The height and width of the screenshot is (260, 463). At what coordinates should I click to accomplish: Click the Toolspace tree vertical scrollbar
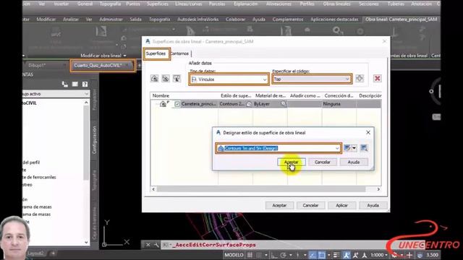pyautogui.click(x=86, y=143)
